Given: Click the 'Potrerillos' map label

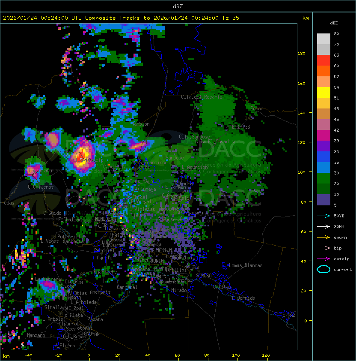Looking at the screenshot, I should tap(71, 237).
